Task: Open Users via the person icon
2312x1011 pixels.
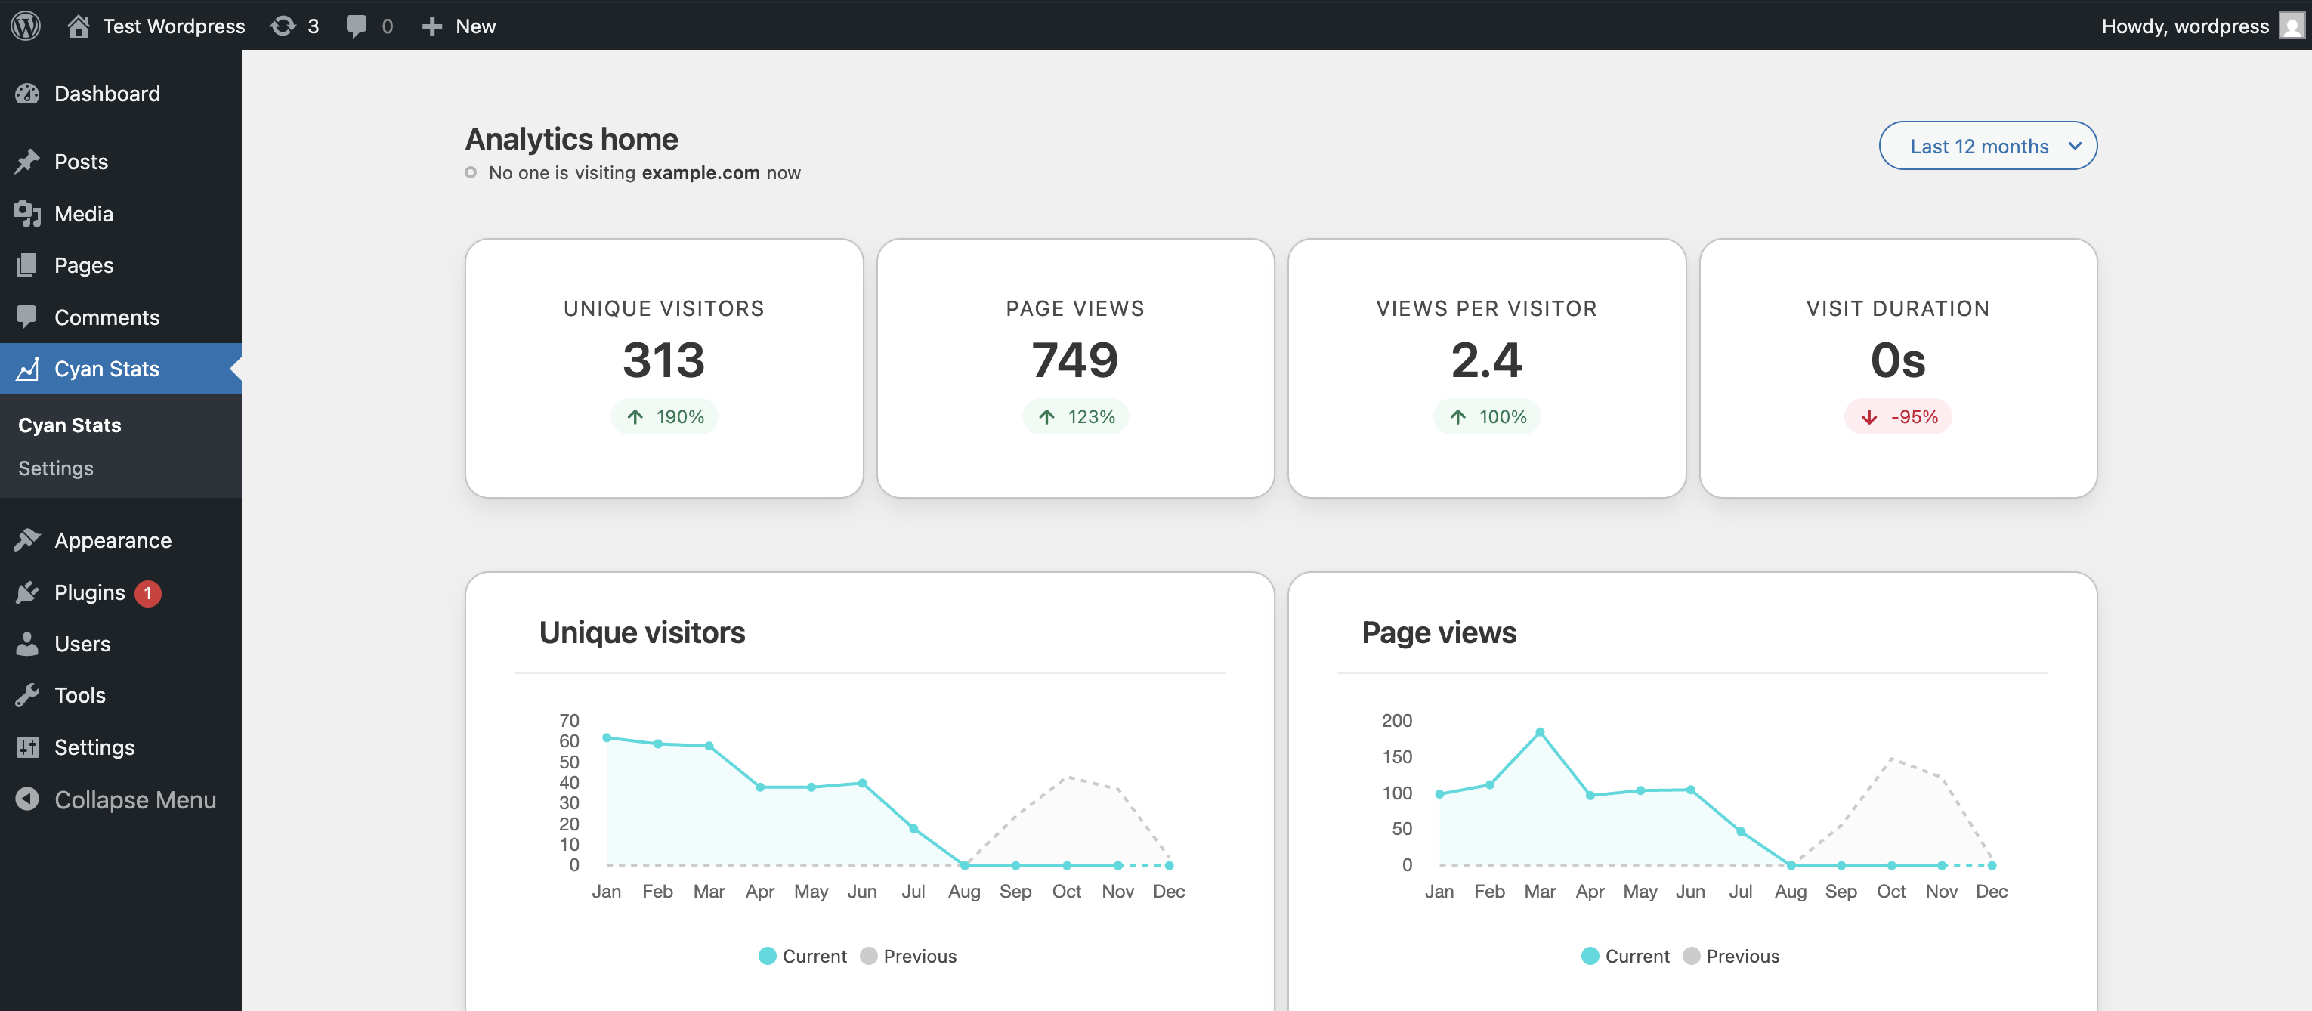Action: pos(28,643)
